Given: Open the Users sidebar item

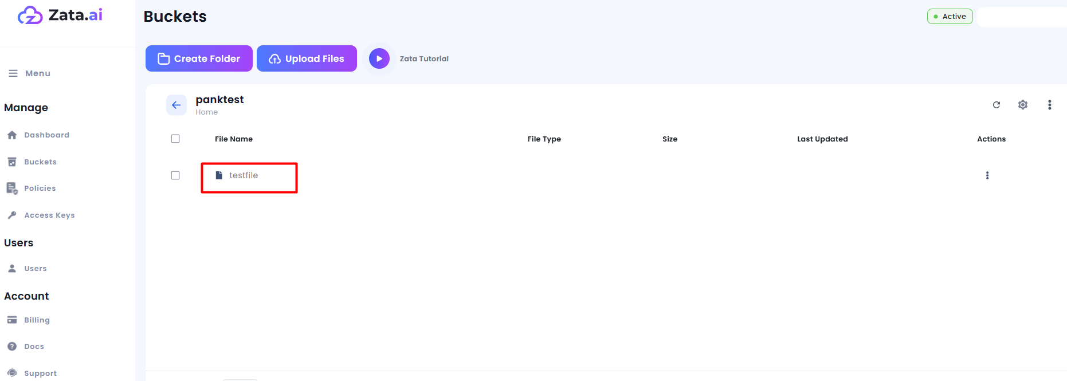Looking at the screenshot, I should click(x=35, y=269).
